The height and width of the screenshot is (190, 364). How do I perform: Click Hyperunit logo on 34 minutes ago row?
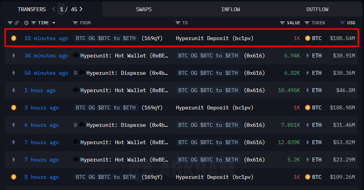point(76,55)
